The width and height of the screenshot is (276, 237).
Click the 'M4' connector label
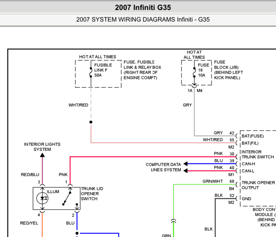click(x=199, y=91)
